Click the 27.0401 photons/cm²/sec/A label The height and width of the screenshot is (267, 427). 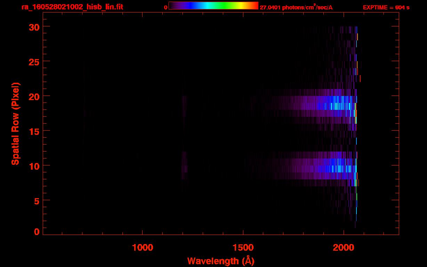(296, 7)
